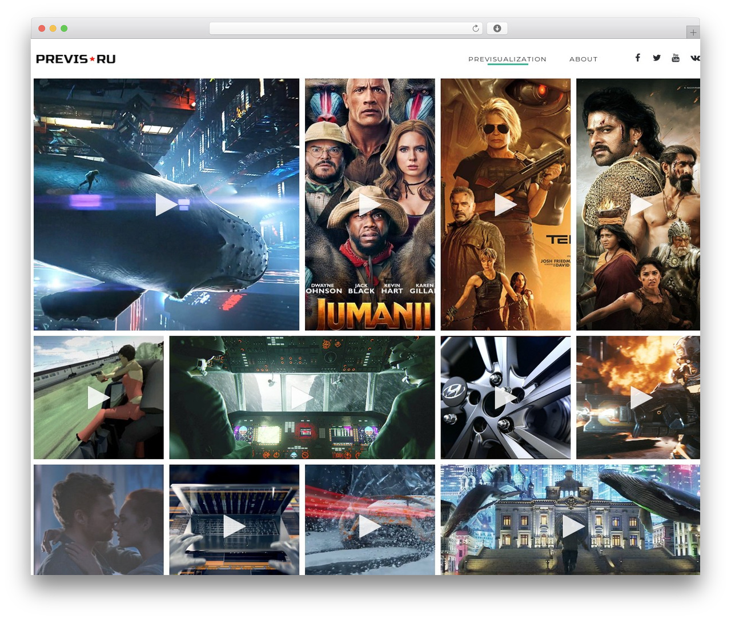Open the Facebook social link

[637, 58]
